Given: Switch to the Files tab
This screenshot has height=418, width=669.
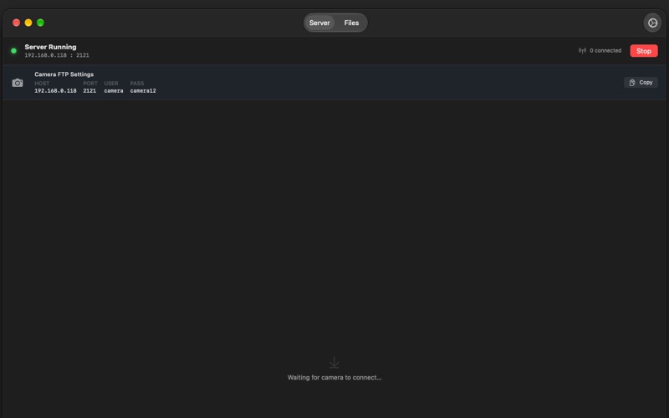Looking at the screenshot, I should (351, 23).
